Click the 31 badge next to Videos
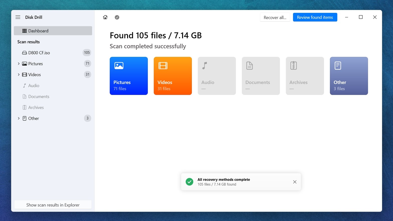Viewport: 393px width, 221px height. [87, 74]
